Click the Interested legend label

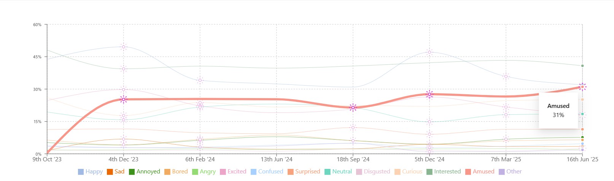point(447,172)
